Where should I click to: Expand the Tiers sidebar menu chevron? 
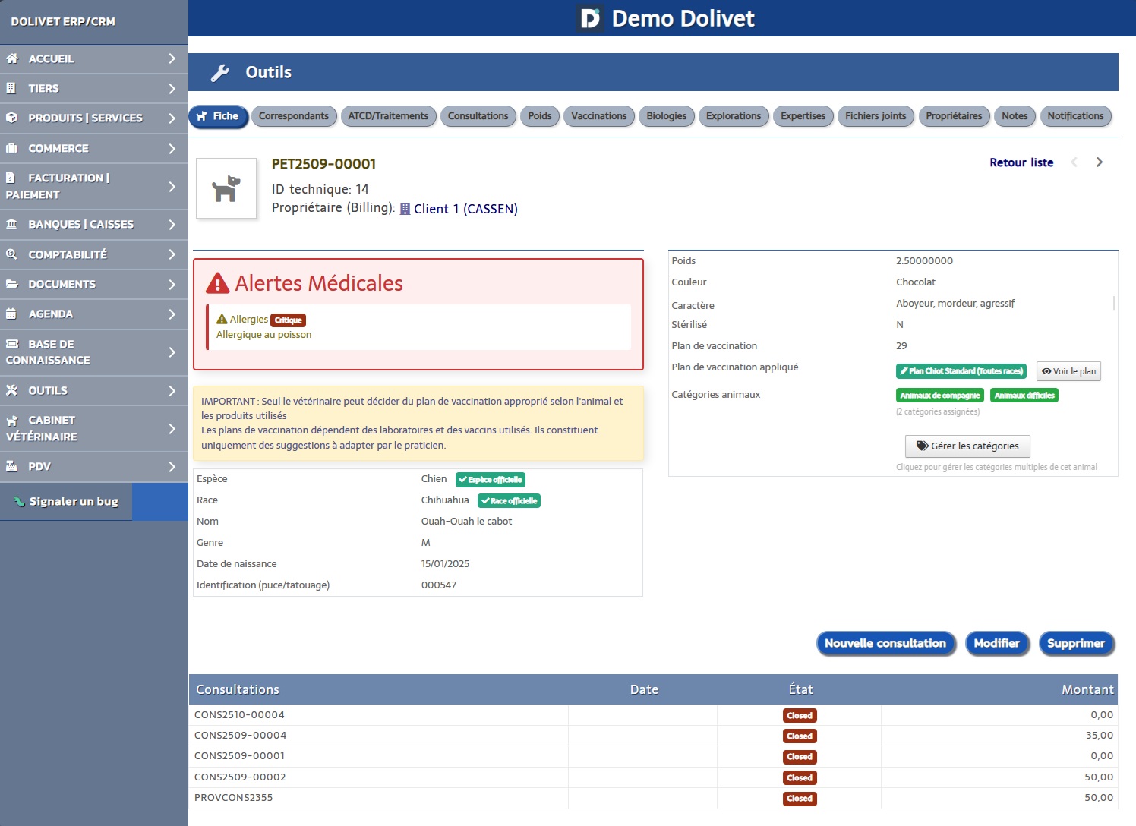(172, 88)
